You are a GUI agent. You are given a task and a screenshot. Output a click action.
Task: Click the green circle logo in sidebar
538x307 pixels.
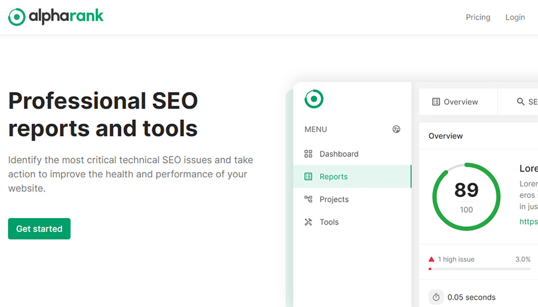click(314, 99)
